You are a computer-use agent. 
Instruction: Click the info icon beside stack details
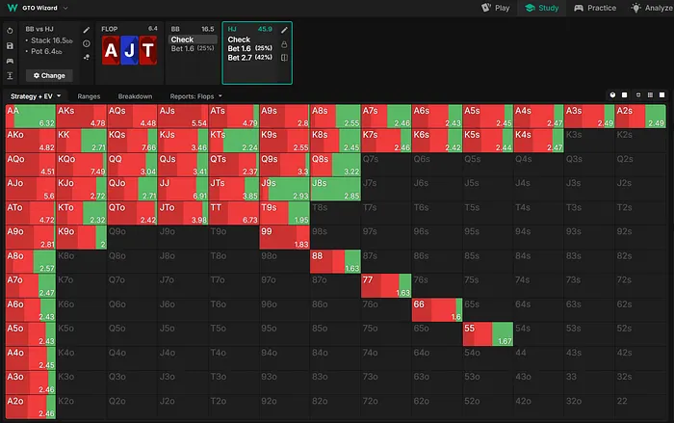pyautogui.click(x=87, y=43)
